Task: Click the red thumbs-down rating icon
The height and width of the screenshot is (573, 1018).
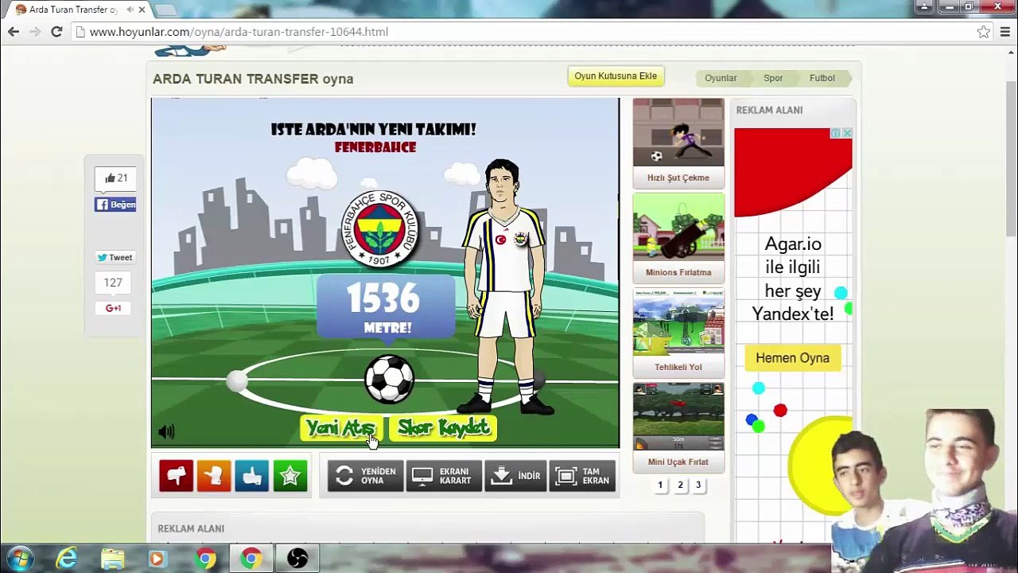Action: click(176, 476)
